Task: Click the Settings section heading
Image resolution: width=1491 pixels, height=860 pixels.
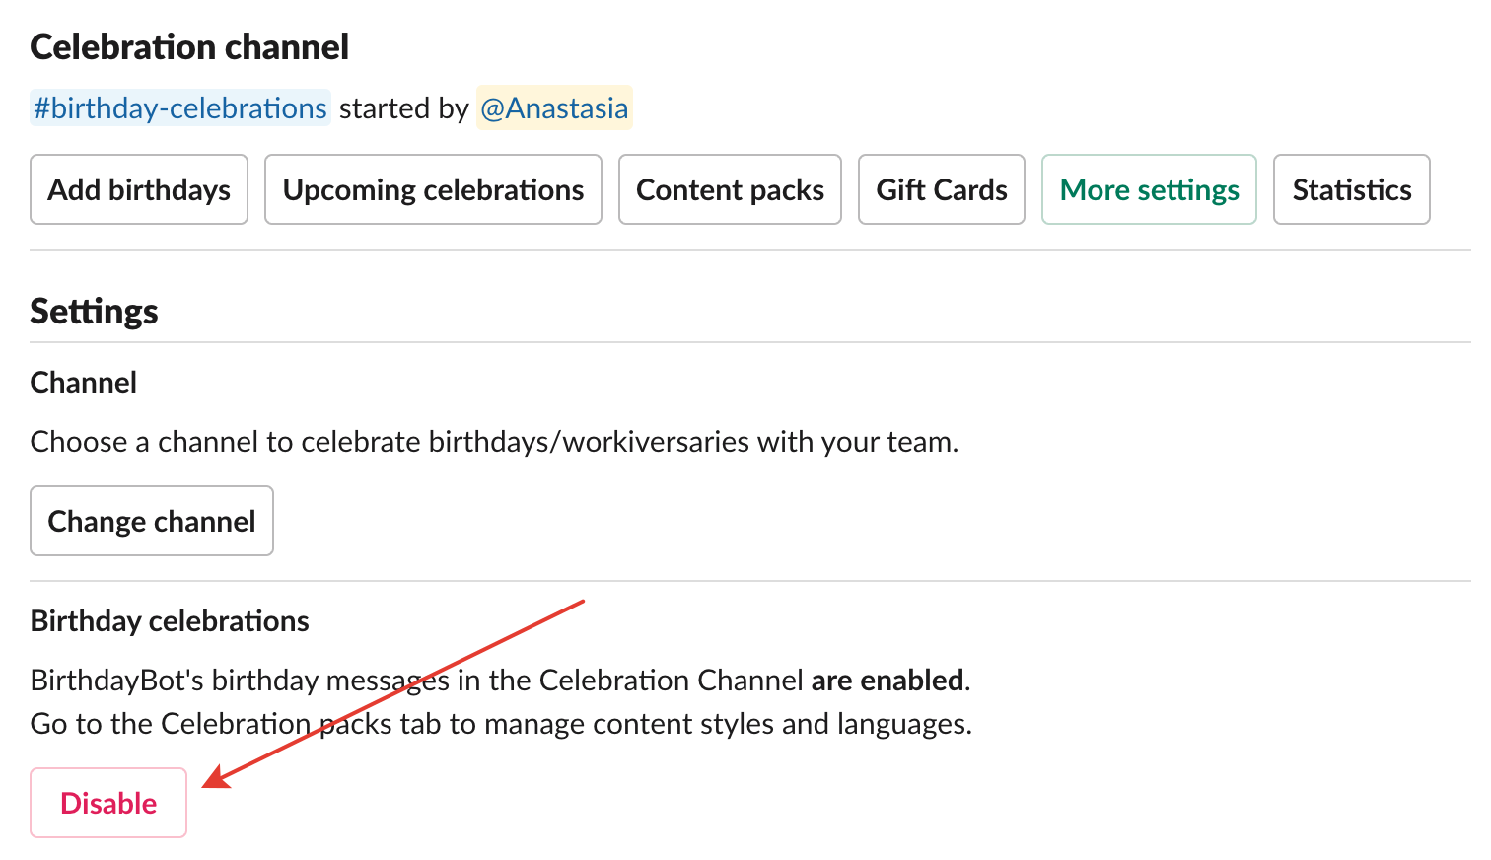Action: pos(95,312)
